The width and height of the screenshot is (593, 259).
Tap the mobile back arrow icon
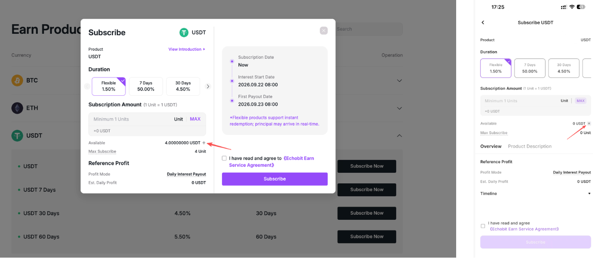tap(483, 22)
